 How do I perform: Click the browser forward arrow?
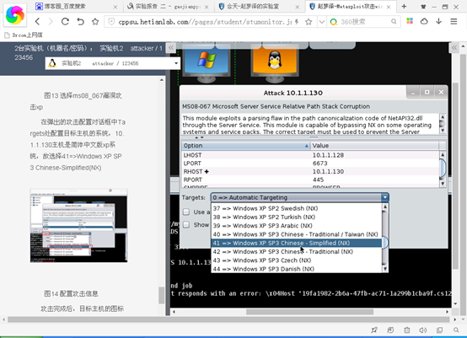[x=51, y=21]
